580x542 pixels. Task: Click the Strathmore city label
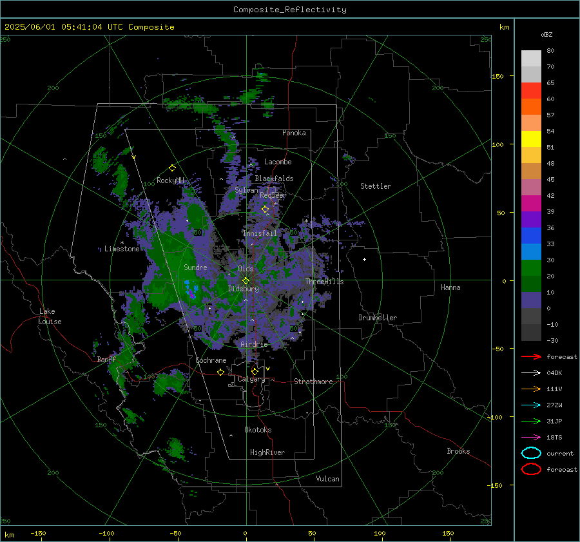(313, 382)
